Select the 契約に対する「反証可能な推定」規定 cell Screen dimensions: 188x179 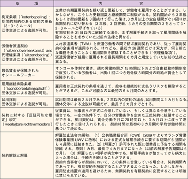coord(27,120)
